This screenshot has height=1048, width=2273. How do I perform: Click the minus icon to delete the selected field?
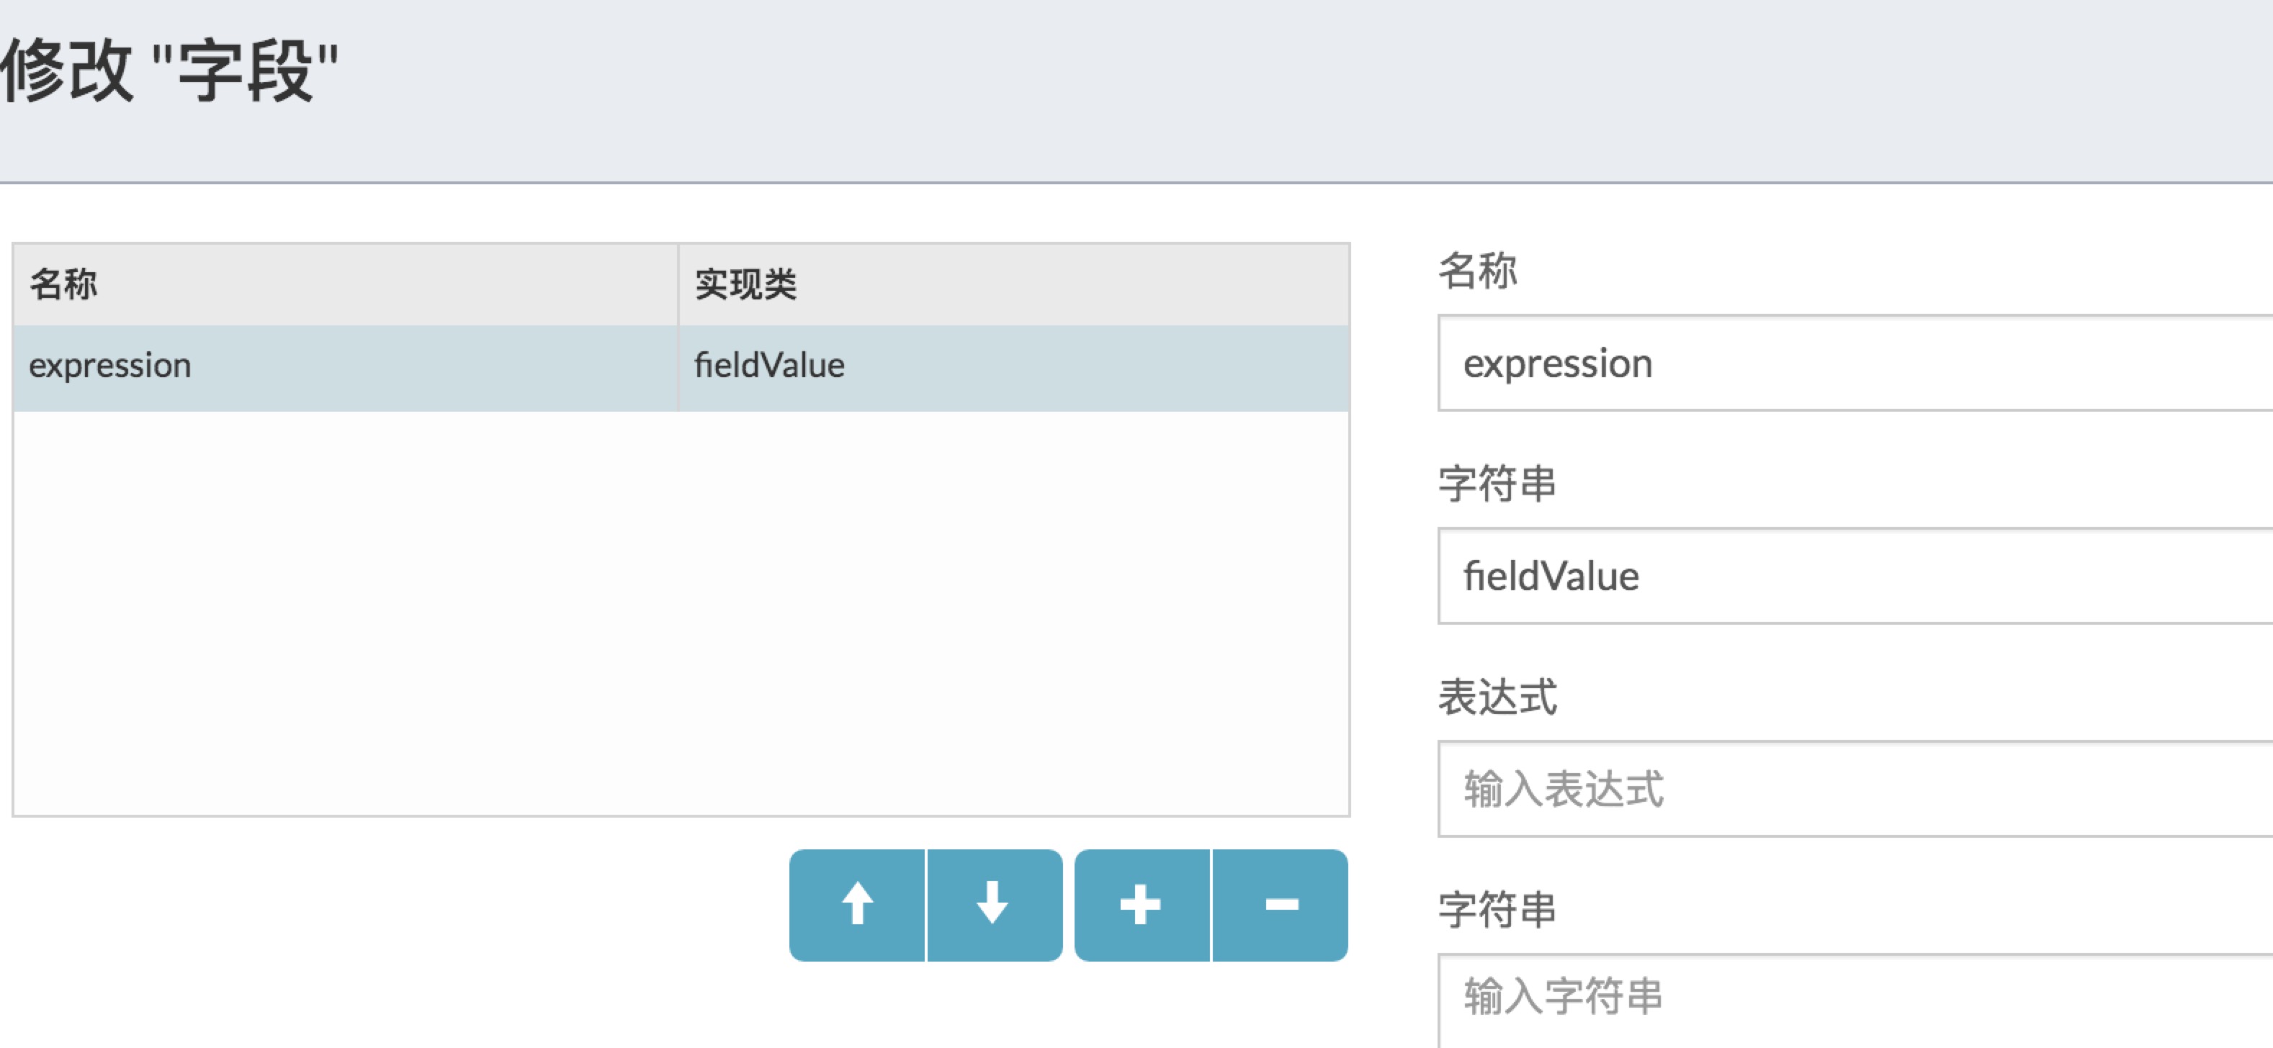click(1278, 904)
